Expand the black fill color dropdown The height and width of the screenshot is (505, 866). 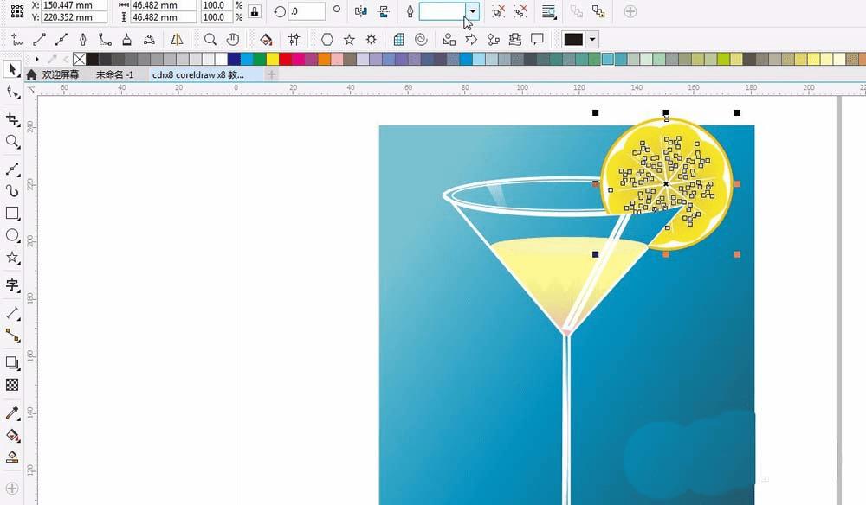(592, 39)
